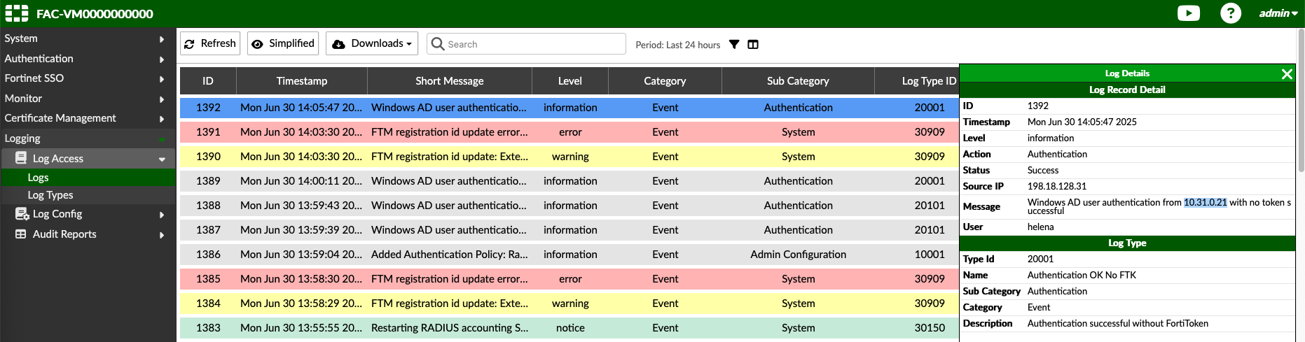
Task: Open the video tutorial icon
Action: tap(1188, 13)
